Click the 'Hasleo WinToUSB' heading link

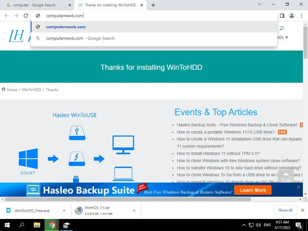(x=75, y=115)
